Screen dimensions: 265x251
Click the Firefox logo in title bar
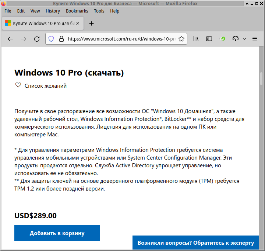point(3,3)
